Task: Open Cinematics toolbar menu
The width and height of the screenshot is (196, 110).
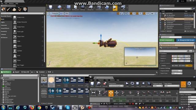Action: click(99, 8)
